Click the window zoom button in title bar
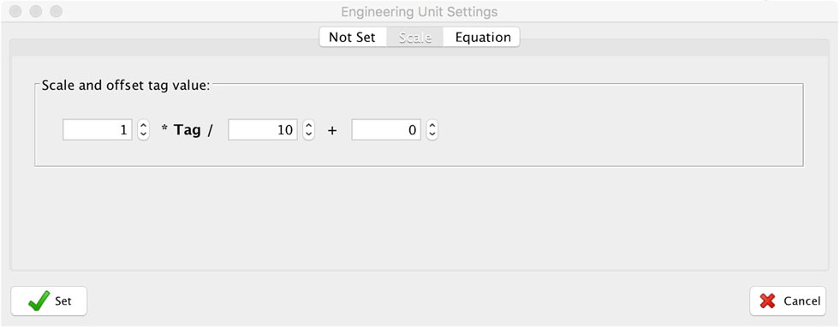 click(x=56, y=11)
